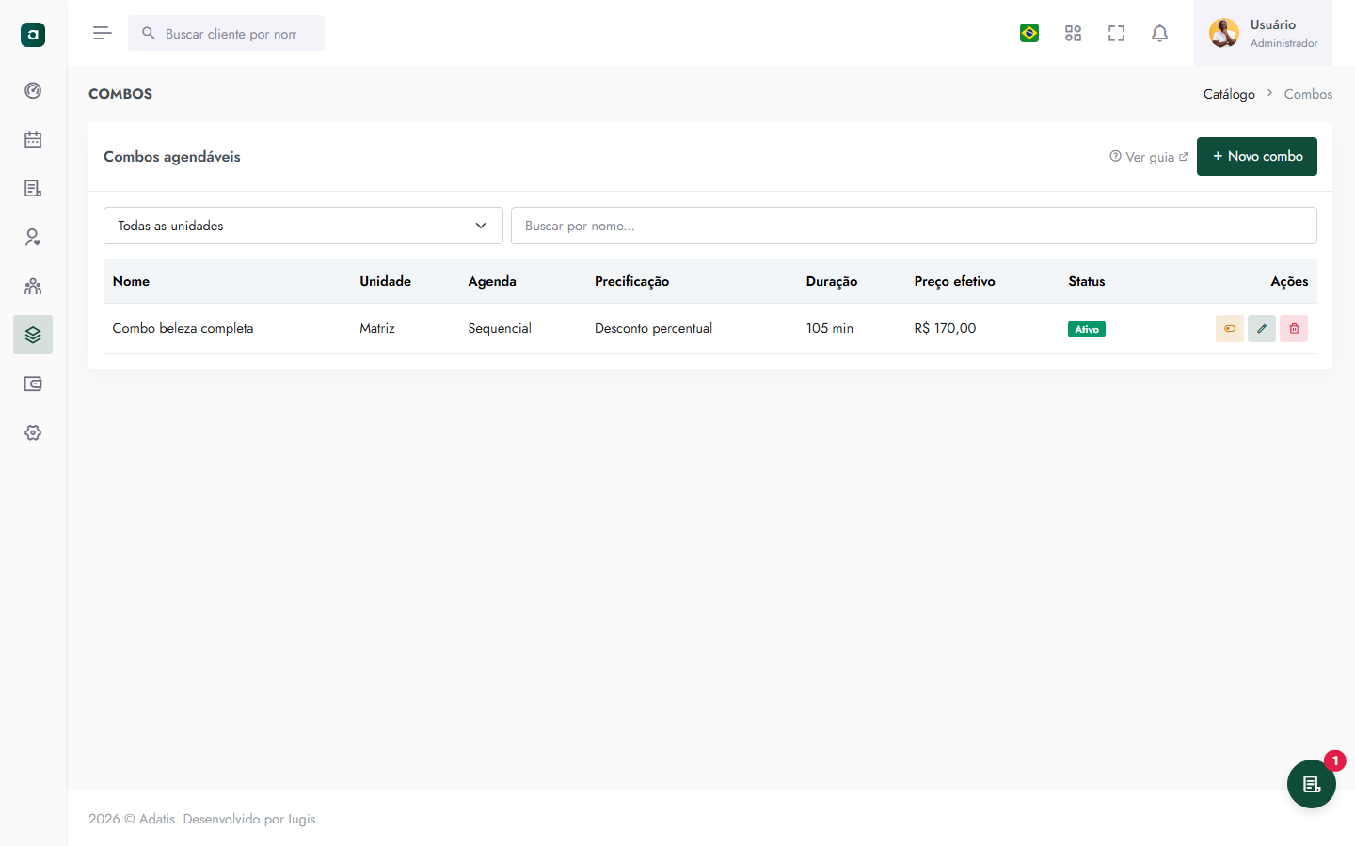Open the catalog layers sidebar icon
Screen dimensions: 1355x846
[x=33, y=335]
